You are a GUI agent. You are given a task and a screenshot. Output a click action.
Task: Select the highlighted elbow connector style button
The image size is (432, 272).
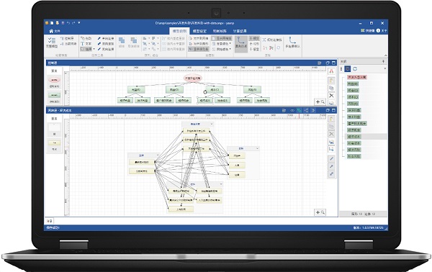point(240,42)
